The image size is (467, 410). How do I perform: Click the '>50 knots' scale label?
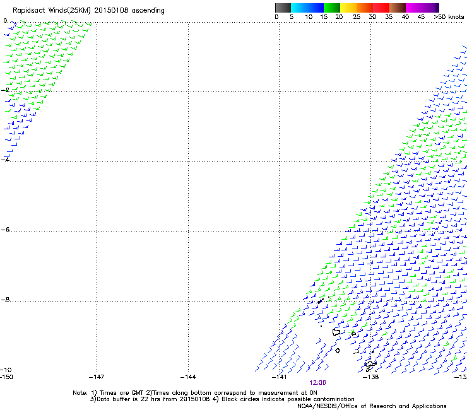pos(449,17)
